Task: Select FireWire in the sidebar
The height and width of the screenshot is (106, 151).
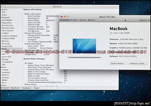Action: tap(5, 33)
